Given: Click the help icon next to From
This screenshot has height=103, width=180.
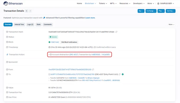Looking at the screenshot, I should point(7,70).
